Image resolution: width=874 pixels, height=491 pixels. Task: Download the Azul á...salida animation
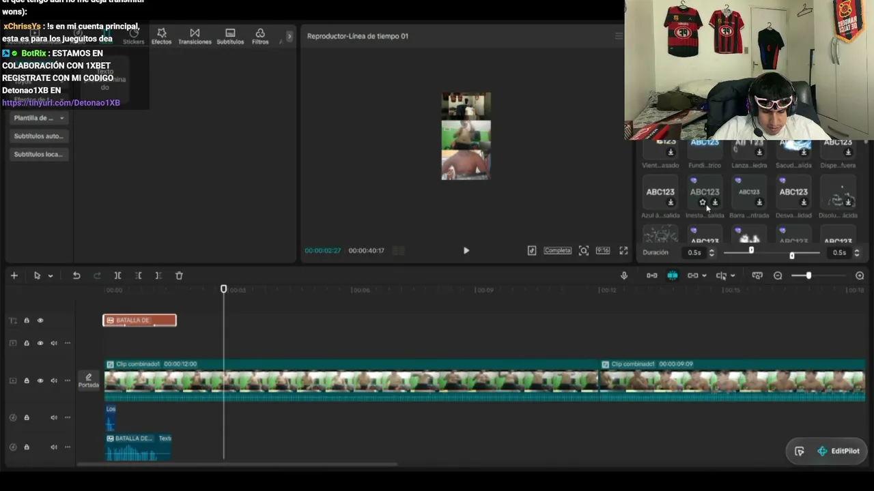(671, 203)
